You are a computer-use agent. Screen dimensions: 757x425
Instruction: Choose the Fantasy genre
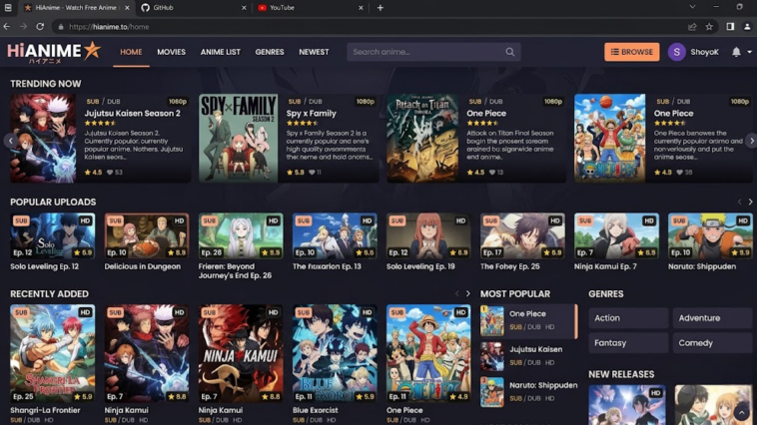pyautogui.click(x=628, y=343)
